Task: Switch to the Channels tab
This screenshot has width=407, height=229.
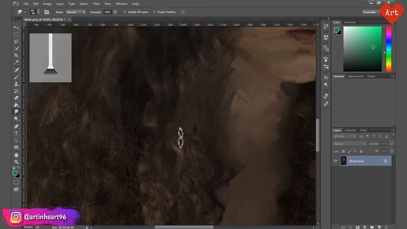Action: tap(350, 130)
